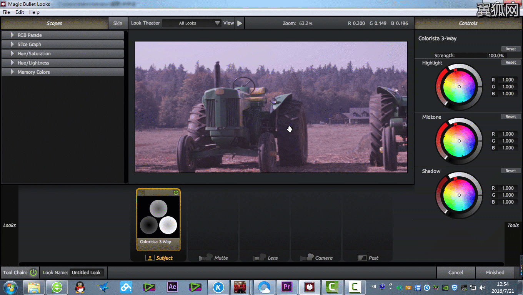This screenshot has width=523, height=295.
Task: Click the Strength slider
Action: (470, 56)
